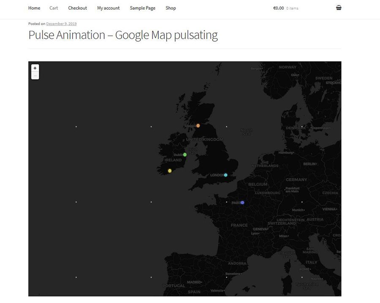380x303 pixels.
Task: Click the Hamburg map label
Action: point(286,153)
